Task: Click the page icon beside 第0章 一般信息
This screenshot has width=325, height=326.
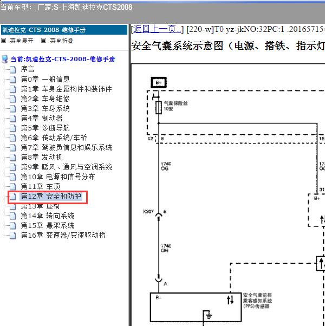Action: 13,80
